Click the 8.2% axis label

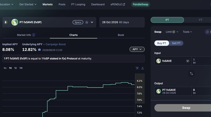(140, 81)
